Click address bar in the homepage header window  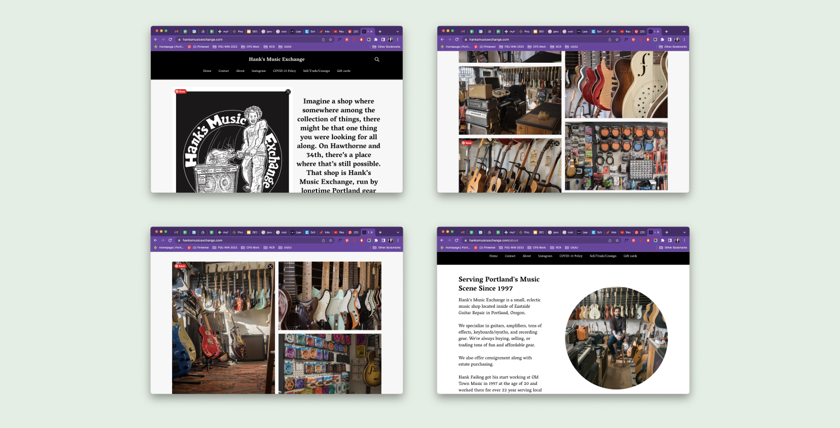click(x=254, y=40)
